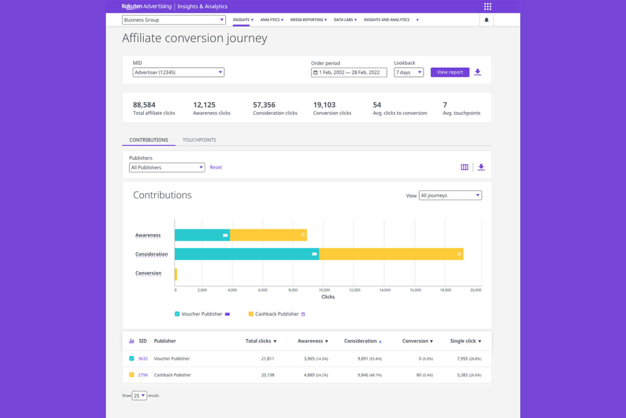This screenshot has height=418, width=626.
Task: Sort by Total clicks column
Action: [261, 341]
